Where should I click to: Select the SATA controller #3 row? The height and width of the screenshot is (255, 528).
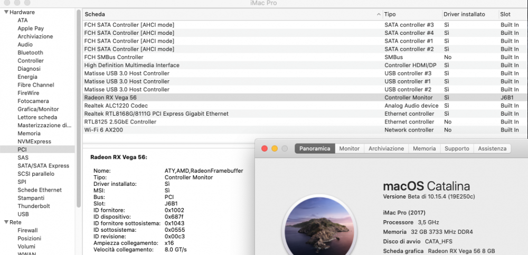[x=305, y=25]
